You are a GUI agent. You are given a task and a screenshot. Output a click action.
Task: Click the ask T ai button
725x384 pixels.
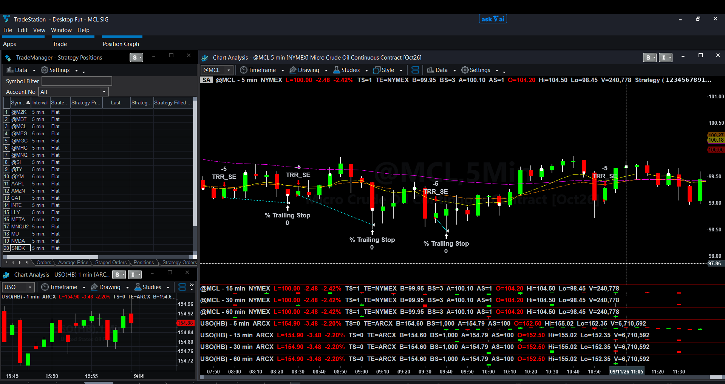point(493,19)
